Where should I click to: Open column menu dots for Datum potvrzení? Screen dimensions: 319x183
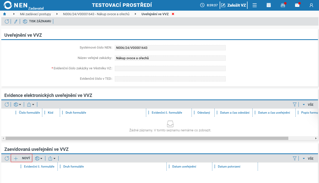coord(215,167)
